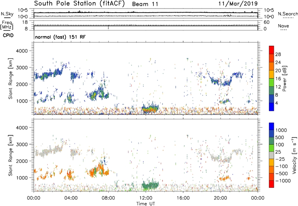The image size is (298, 206).
Task: Click the '-100' velocity color bar label
Action: coord(282,166)
